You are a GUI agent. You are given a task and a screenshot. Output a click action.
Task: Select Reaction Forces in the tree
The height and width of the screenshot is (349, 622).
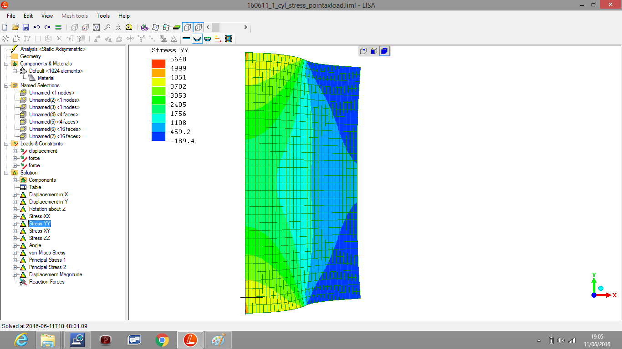tap(46, 282)
